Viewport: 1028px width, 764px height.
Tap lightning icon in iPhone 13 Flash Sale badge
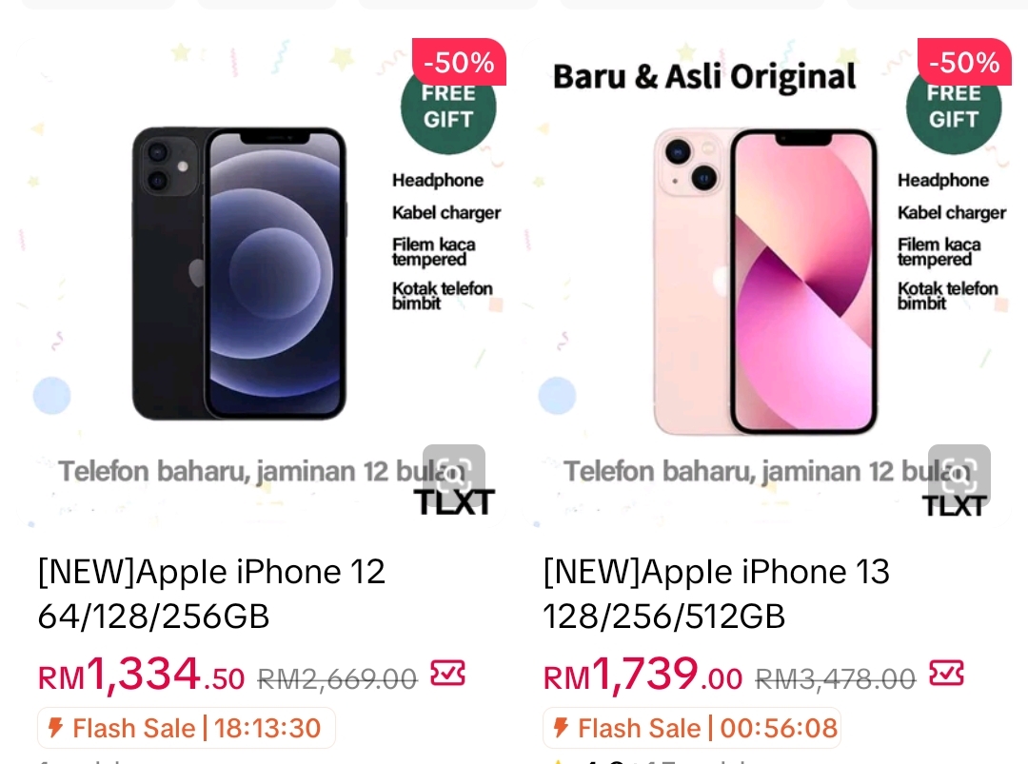pyautogui.click(x=561, y=727)
